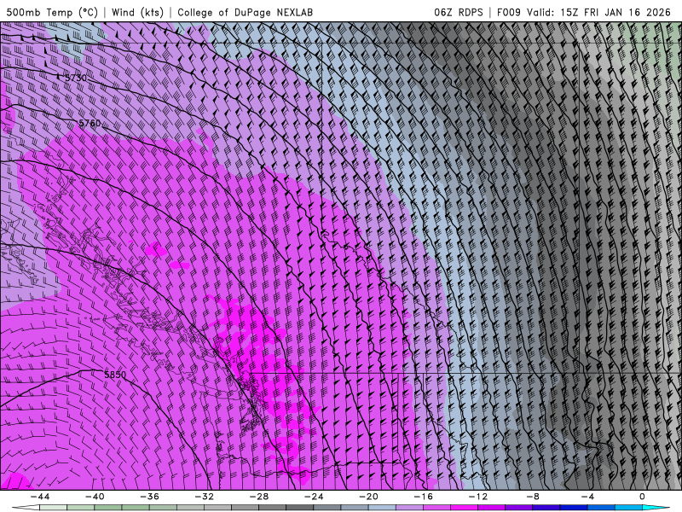Viewport: 682px width, 512px height.
Task: Click the 5760 height contour label
Action: [x=90, y=123]
